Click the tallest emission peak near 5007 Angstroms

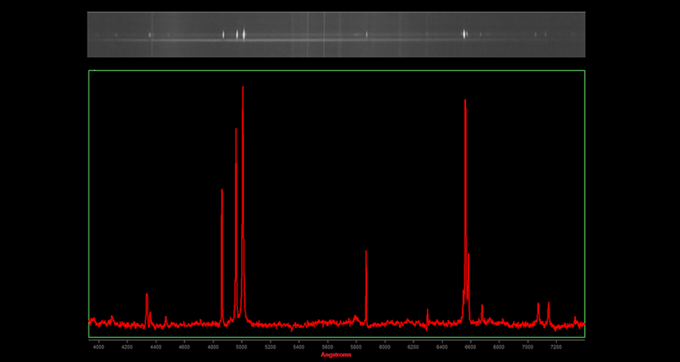(x=243, y=87)
